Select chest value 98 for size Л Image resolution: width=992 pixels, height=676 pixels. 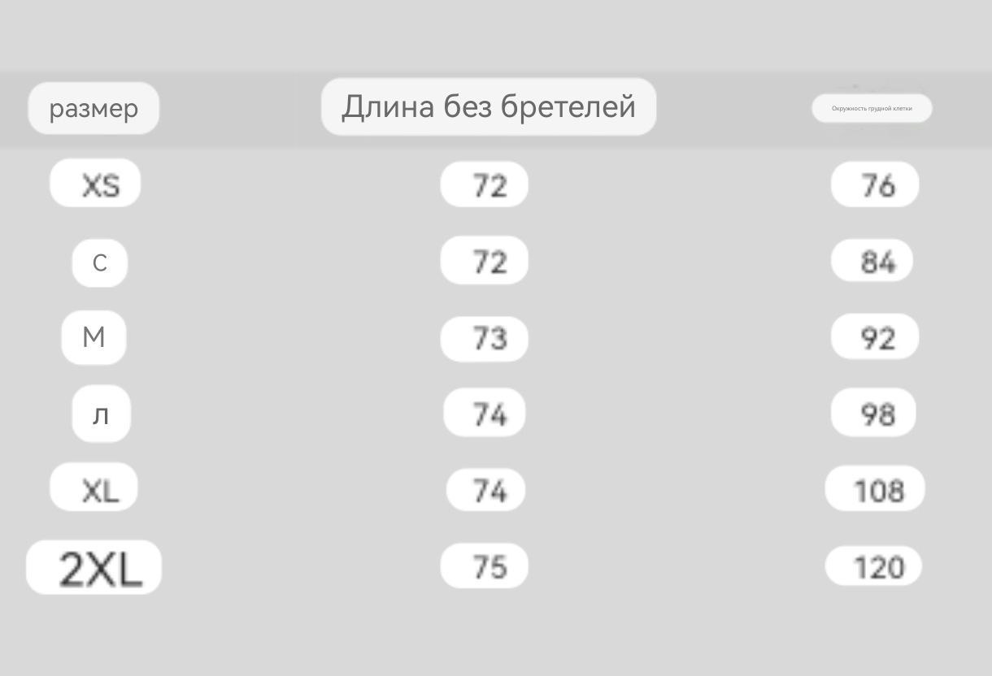coord(873,413)
